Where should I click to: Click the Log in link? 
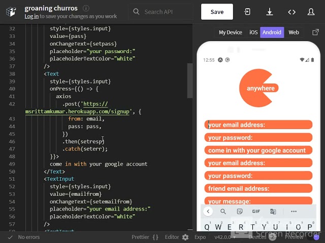31,16
